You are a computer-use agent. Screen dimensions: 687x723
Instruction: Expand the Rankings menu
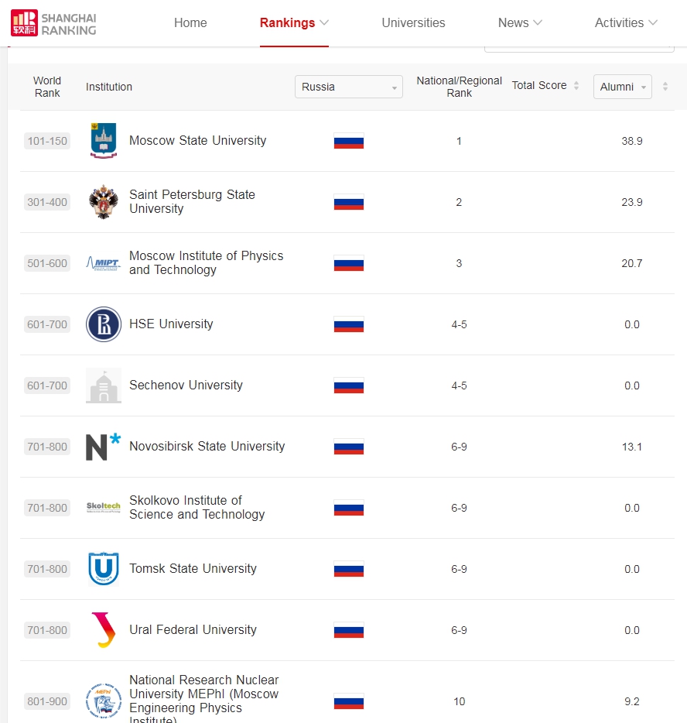[x=294, y=22]
